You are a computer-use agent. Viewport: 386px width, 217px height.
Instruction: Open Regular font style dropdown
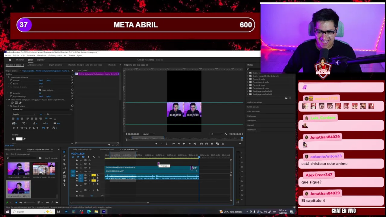24,114
